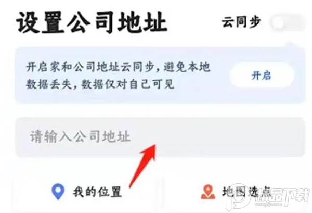Click the blue location pin icon
This screenshot has width=312, height=213.
click(58, 192)
